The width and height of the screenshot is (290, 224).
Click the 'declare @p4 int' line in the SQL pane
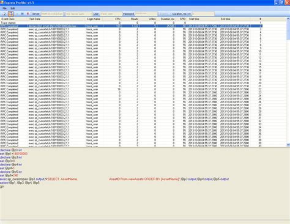coord(11,165)
